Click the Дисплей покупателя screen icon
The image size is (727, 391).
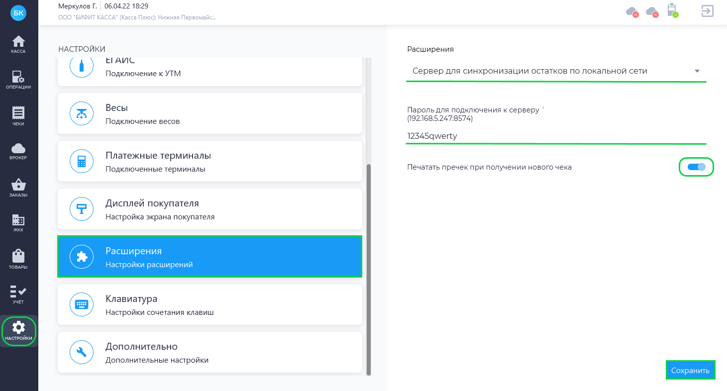82,209
